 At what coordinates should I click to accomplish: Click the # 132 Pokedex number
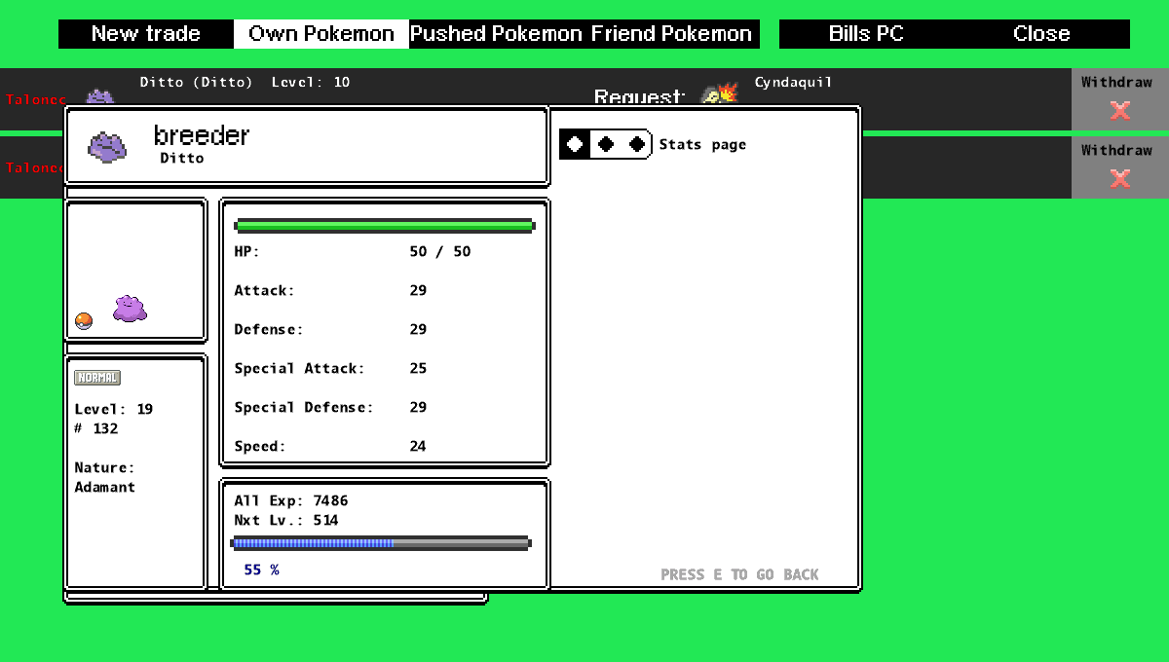[x=96, y=428]
